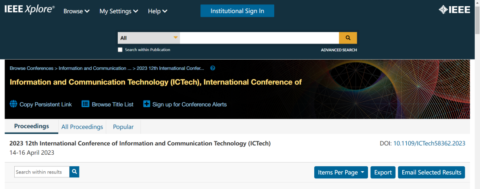The image size is (480, 189).
Task: Enable Search within Publication checkbox
Action: point(120,50)
